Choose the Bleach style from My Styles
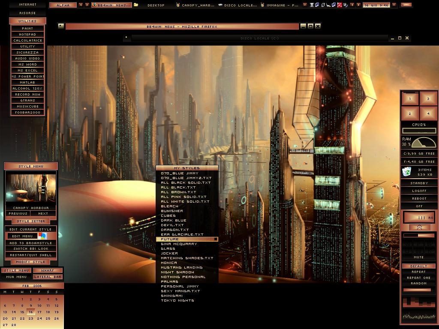 pos(187,206)
